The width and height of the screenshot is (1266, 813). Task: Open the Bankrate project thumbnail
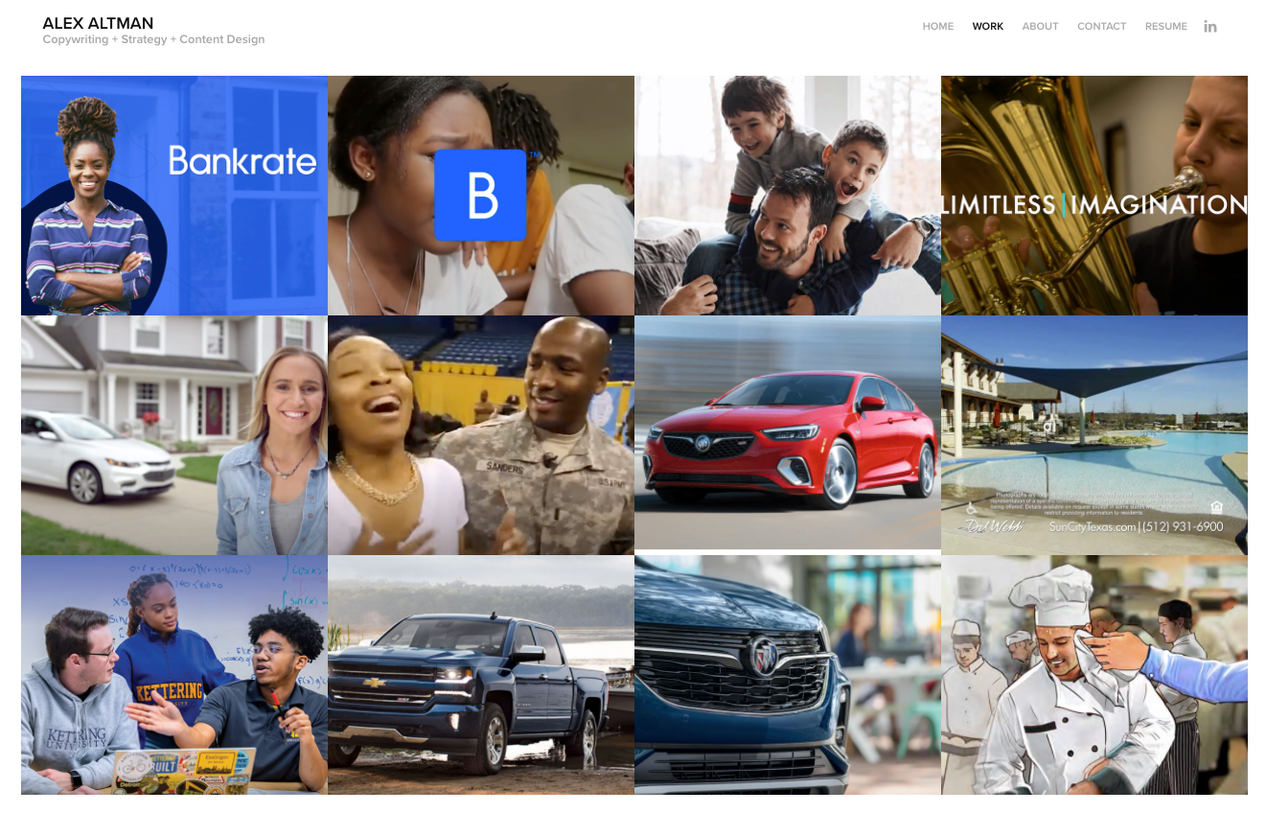[174, 196]
